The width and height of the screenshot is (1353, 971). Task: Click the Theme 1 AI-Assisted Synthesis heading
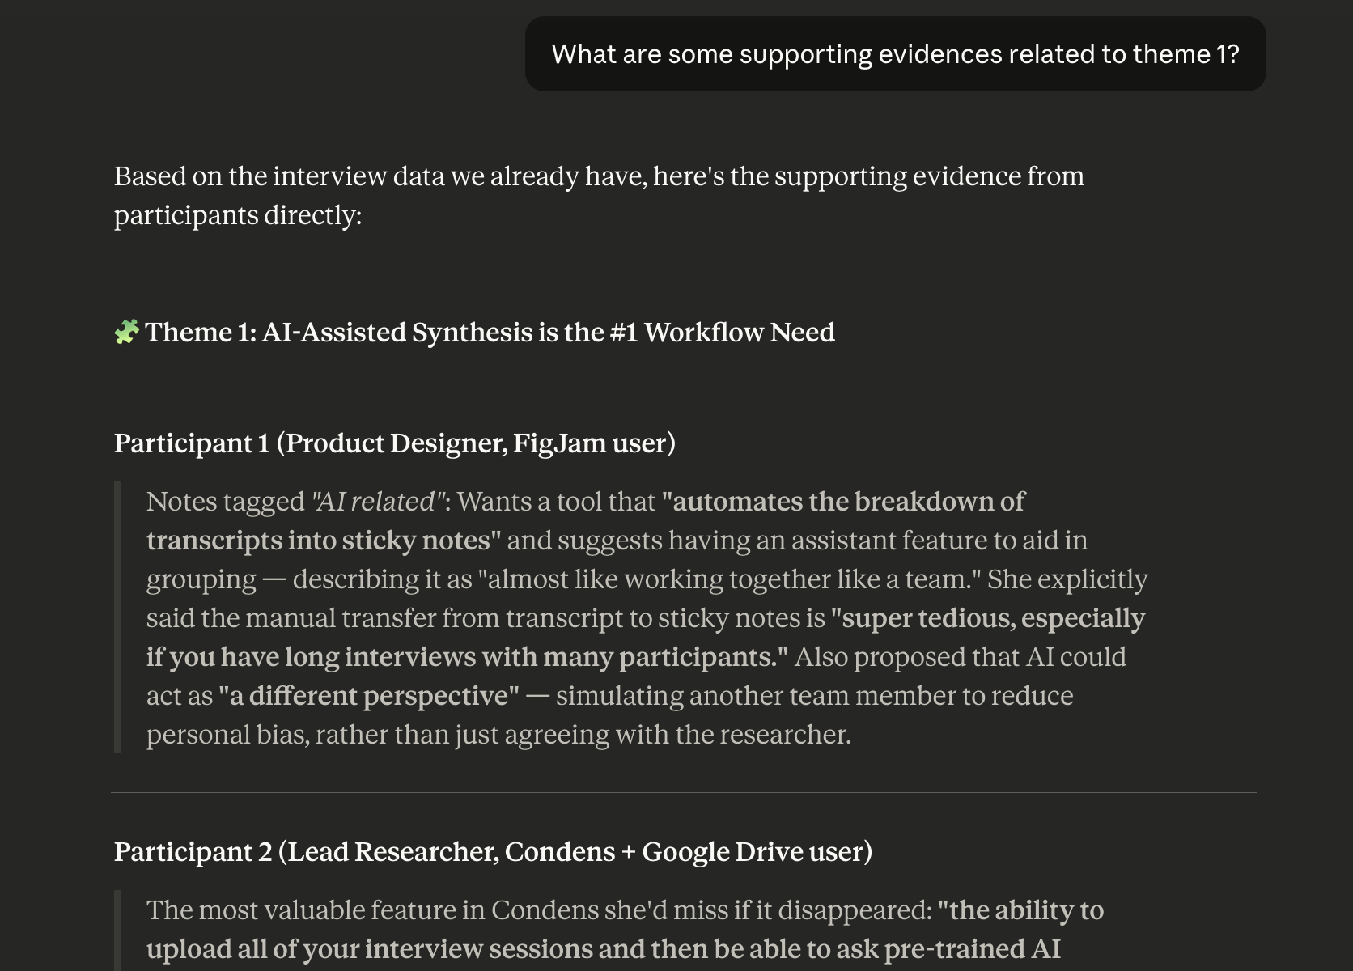[474, 333]
